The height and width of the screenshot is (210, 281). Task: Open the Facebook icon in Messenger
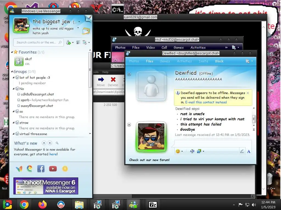coord(41,169)
